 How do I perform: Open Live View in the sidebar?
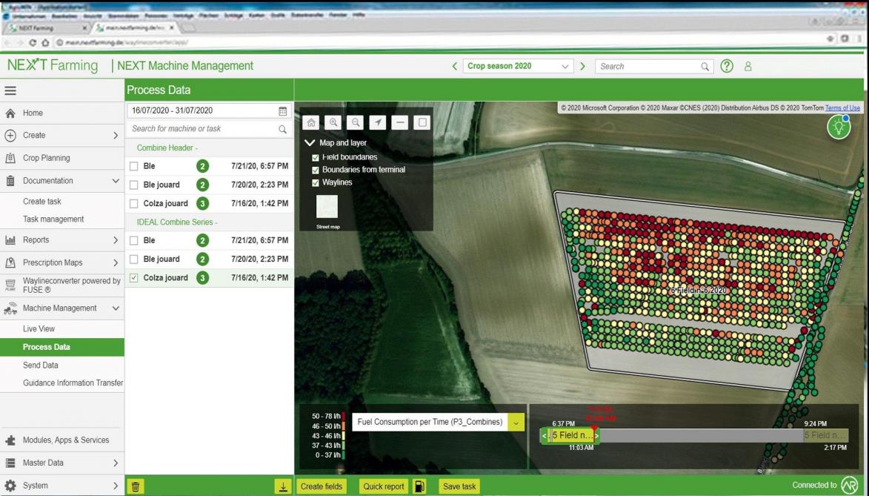[x=39, y=329]
